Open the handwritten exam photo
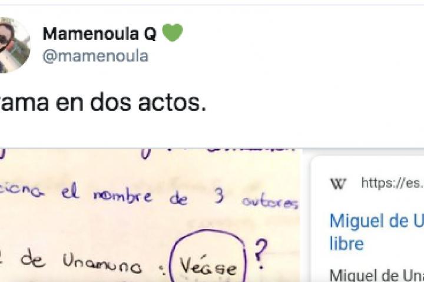Viewport: 424px width, 282px height. pyautogui.click(x=150, y=215)
